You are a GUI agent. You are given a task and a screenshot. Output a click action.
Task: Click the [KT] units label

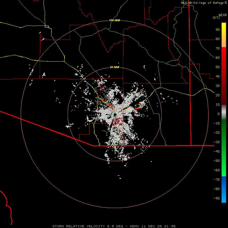point(216,17)
